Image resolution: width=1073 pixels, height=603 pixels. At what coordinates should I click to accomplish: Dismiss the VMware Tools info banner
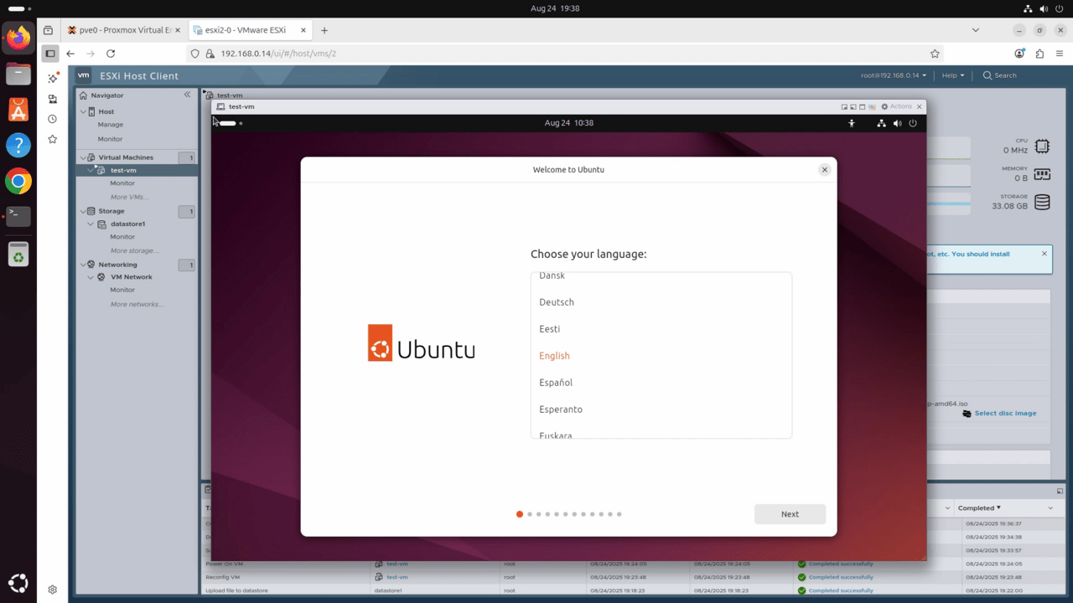1044,253
